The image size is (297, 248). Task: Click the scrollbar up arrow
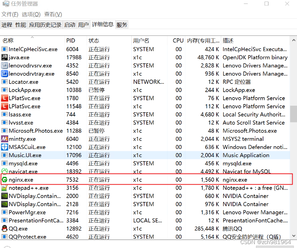[x=293, y=40]
